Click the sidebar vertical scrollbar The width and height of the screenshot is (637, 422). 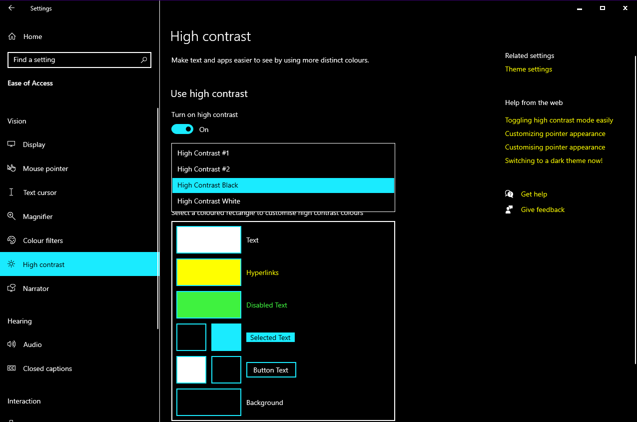coord(158,218)
